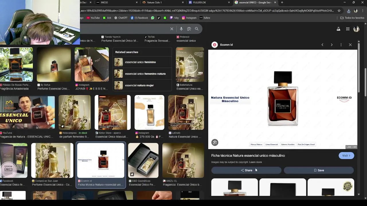Switch to the INICIO browser tab
This screenshot has height=206, width=367.
point(104,2)
